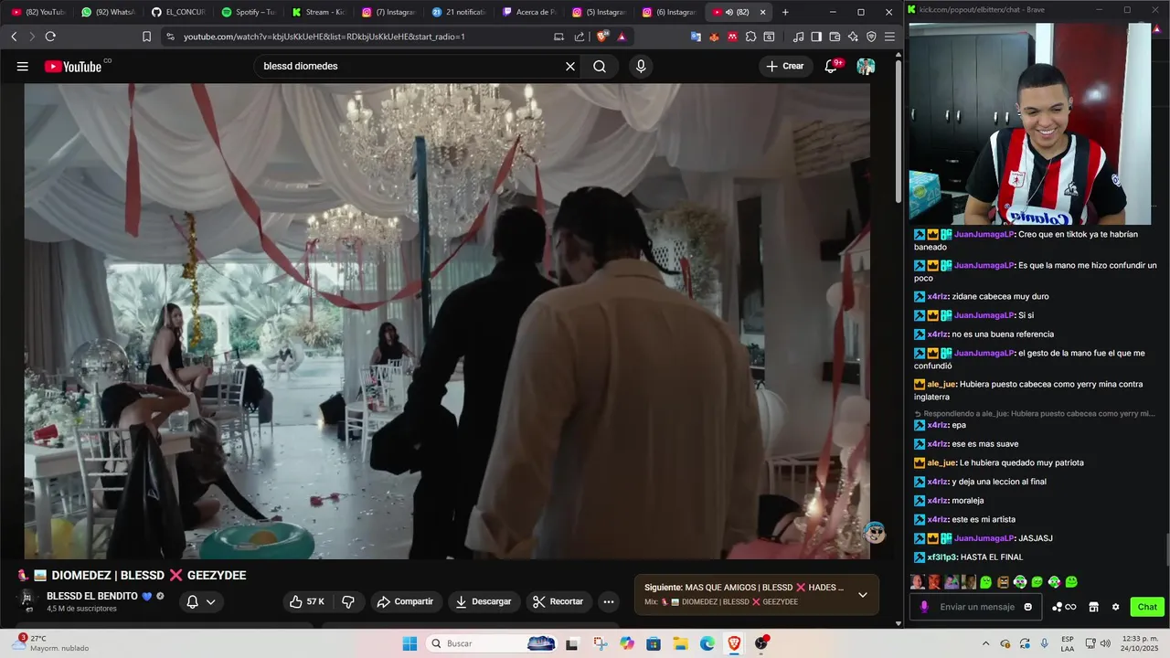The image size is (1170, 658).
Task: Switch to the Stream - Kick tab
Action: click(x=319, y=12)
